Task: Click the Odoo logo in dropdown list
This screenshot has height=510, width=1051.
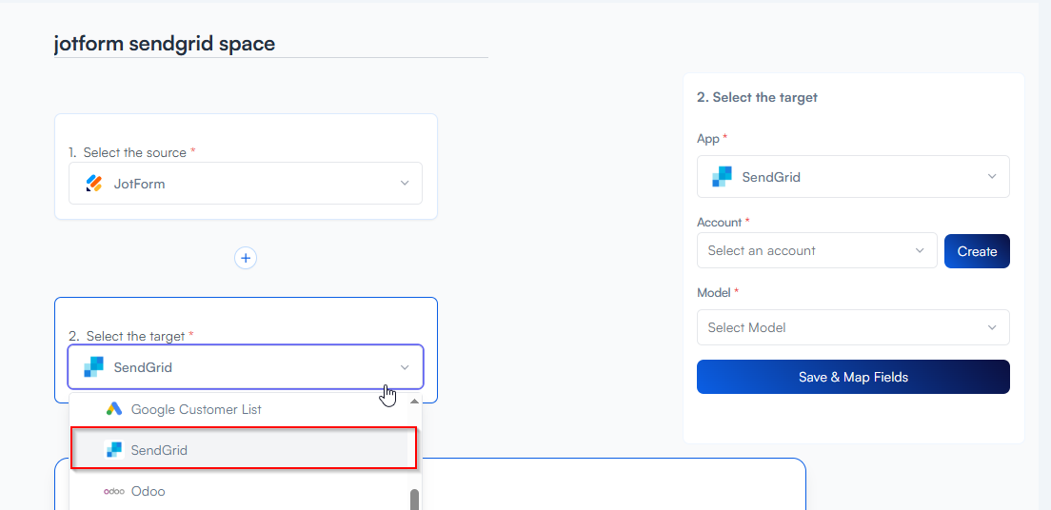Action: 114,491
